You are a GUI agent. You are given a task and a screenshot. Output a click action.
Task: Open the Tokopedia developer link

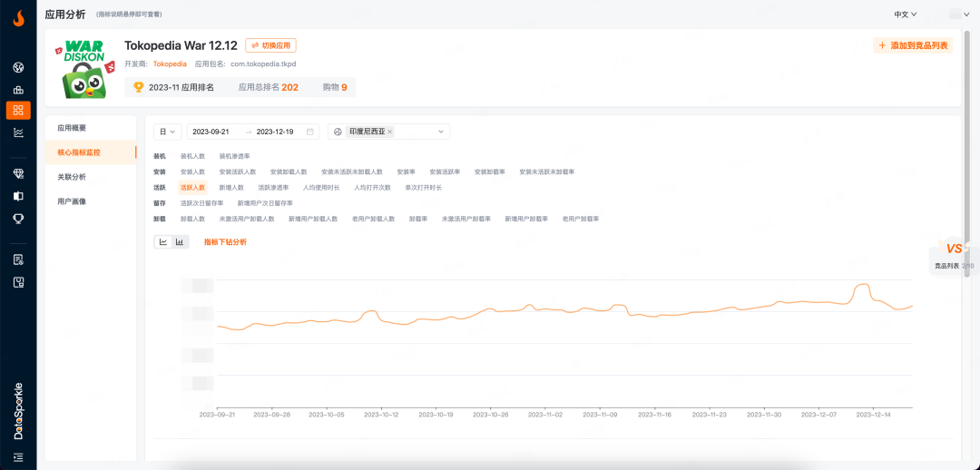click(170, 64)
